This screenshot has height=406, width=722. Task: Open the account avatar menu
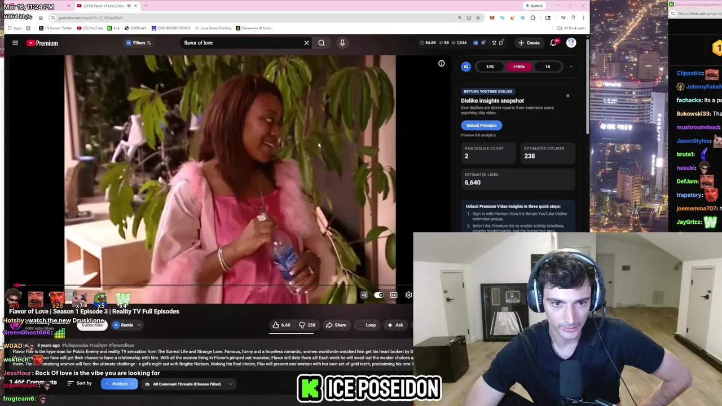point(571,43)
